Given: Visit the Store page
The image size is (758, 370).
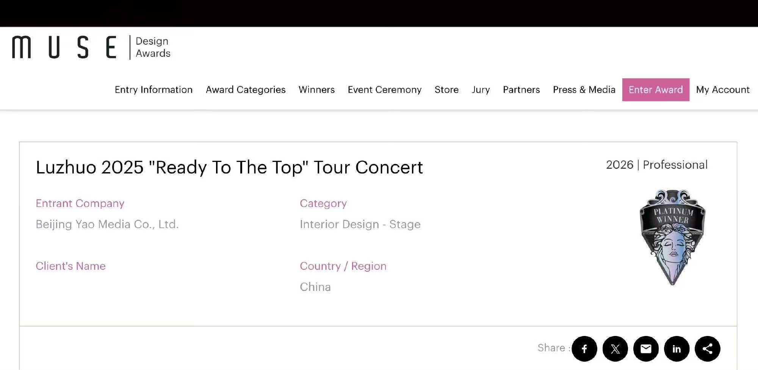Looking at the screenshot, I should 446,90.
